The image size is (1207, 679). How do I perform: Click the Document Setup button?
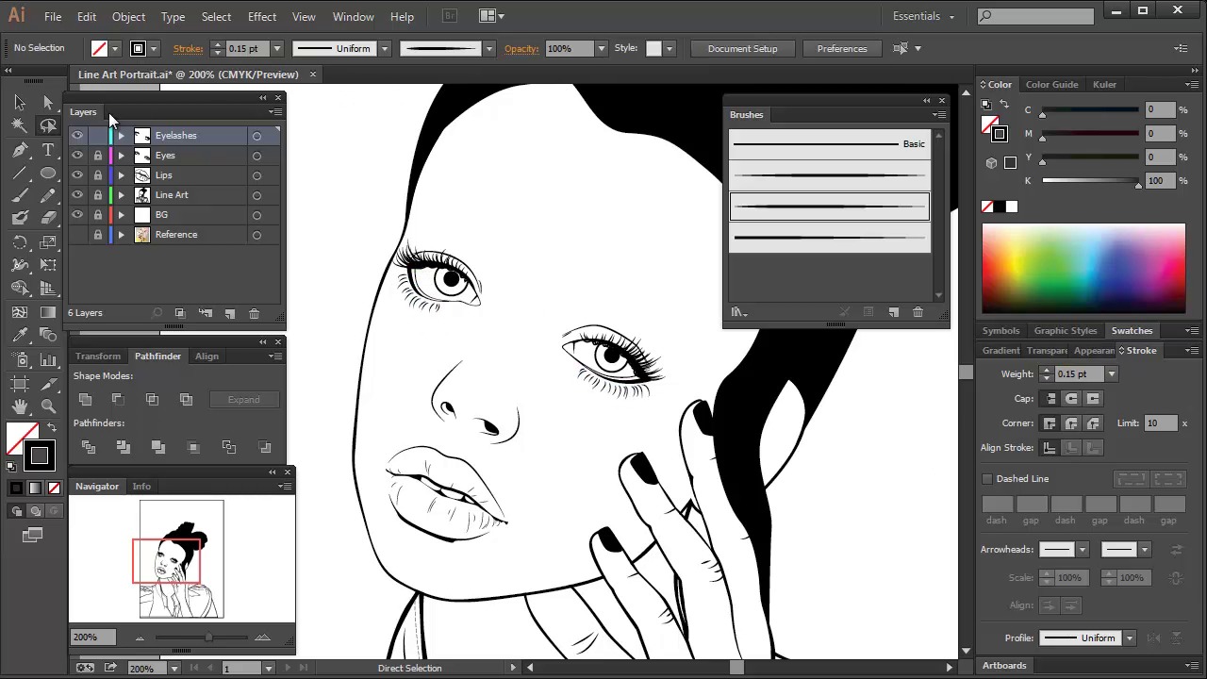click(x=742, y=49)
